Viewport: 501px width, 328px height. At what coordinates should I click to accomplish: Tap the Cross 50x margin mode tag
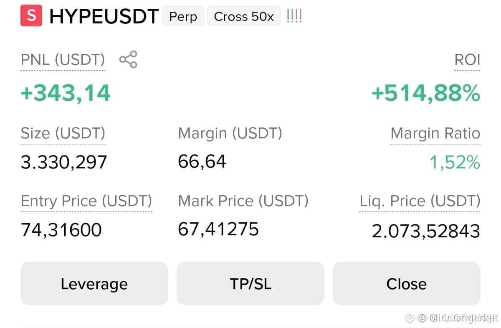[x=244, y=16]
